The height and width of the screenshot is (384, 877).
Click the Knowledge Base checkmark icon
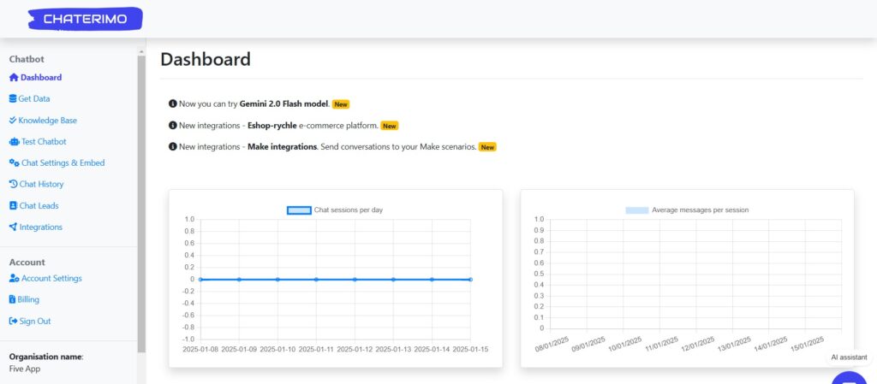[13, 121]
